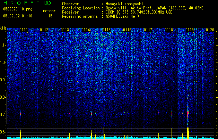Screen dimensions: 218x139
Task: Click the 0114 time marker
Action: tap(86, 30)
